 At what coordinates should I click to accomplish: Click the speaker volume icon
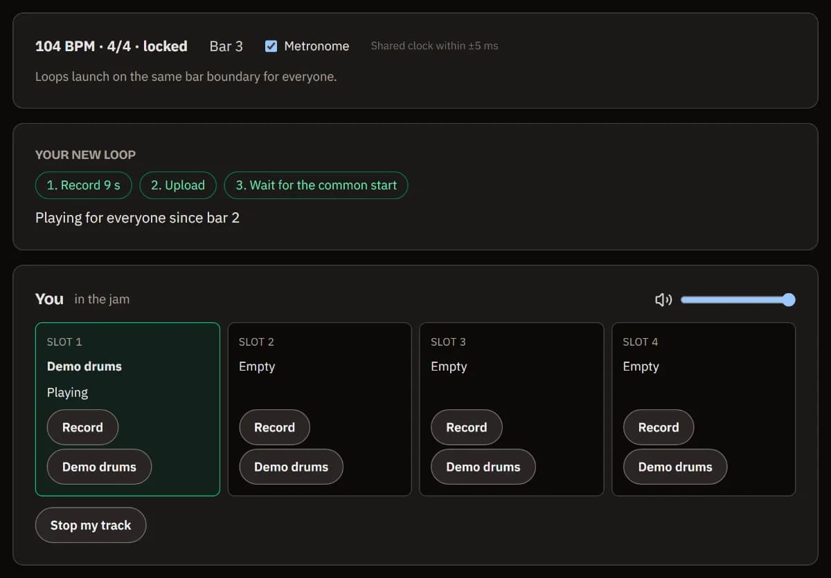click(x=663, y=299)
